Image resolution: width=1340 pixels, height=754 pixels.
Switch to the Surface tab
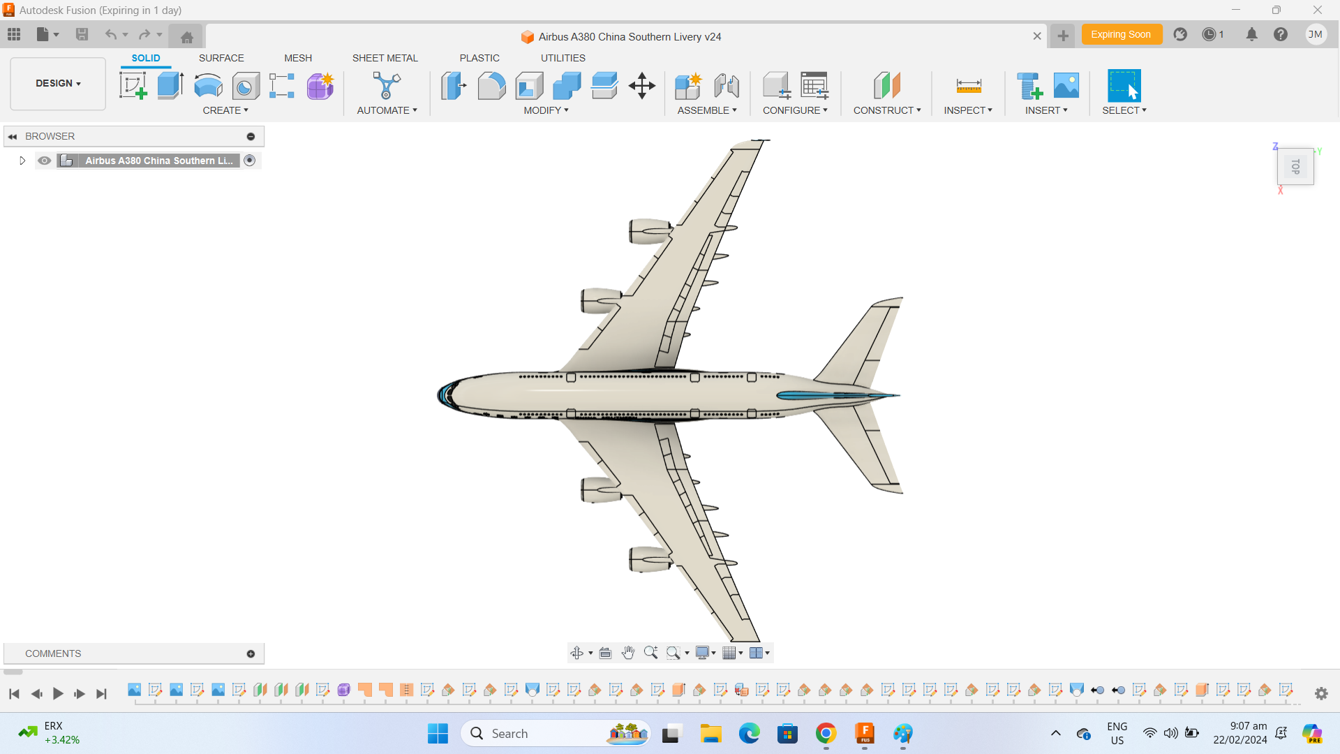tap(221, 58)
